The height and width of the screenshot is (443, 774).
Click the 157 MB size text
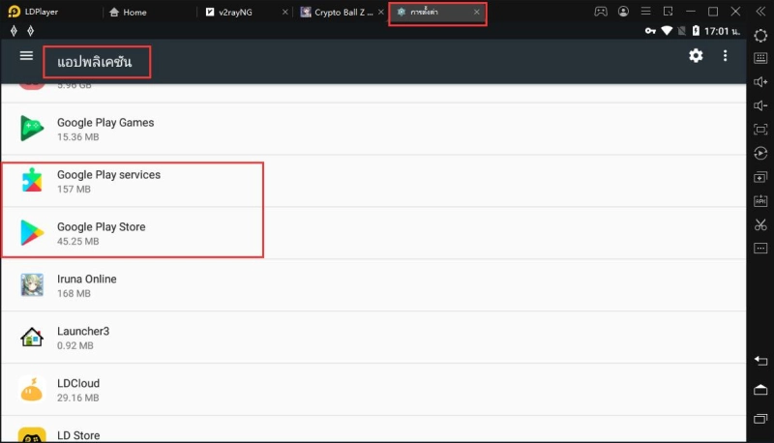pos(74,190)
